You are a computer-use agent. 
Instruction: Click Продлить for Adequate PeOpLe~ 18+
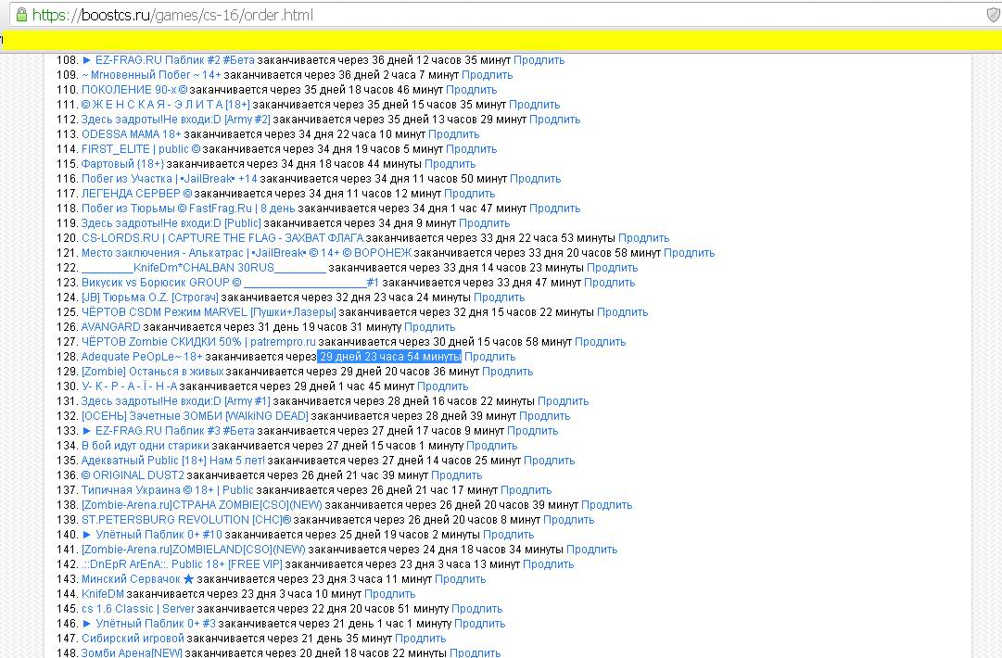point(490,357)
